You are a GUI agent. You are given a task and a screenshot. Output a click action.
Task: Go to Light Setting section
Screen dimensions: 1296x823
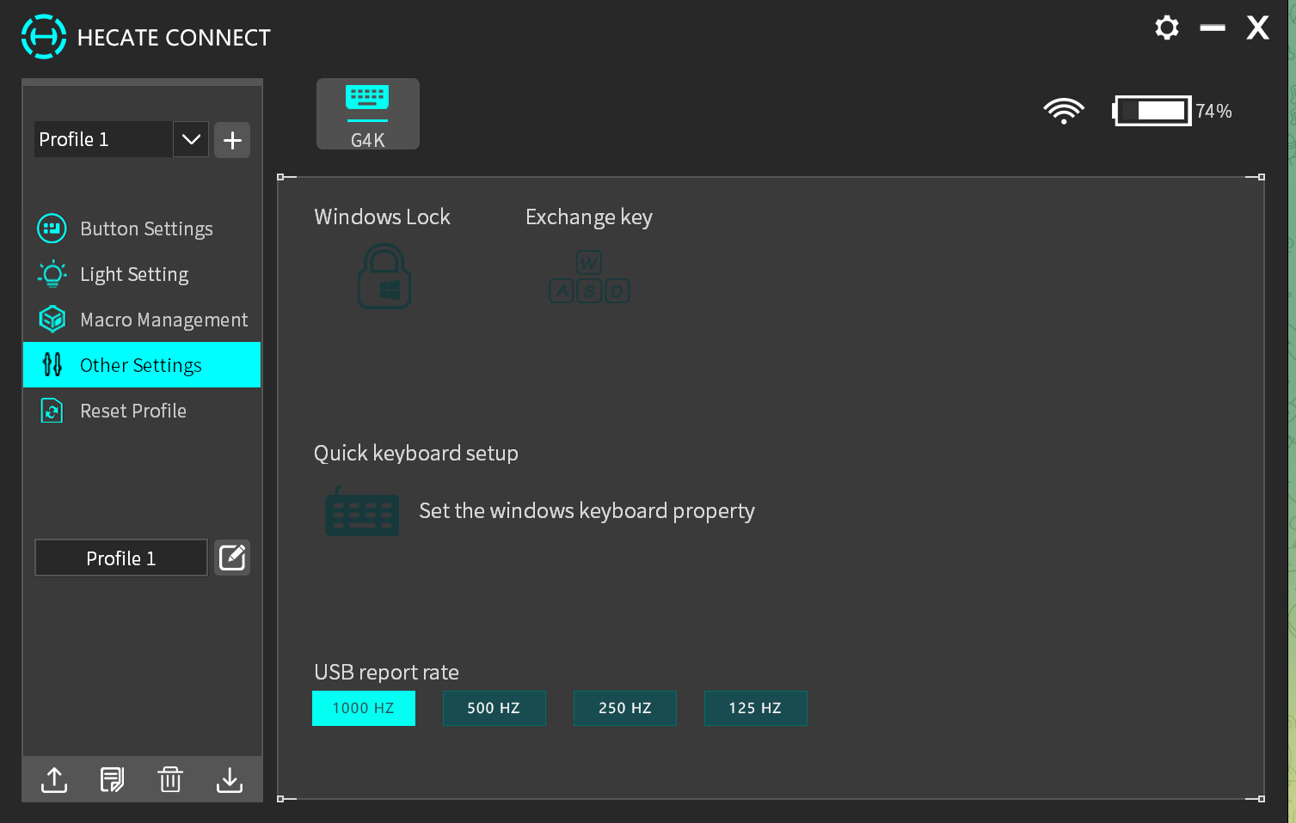(134, 274)
